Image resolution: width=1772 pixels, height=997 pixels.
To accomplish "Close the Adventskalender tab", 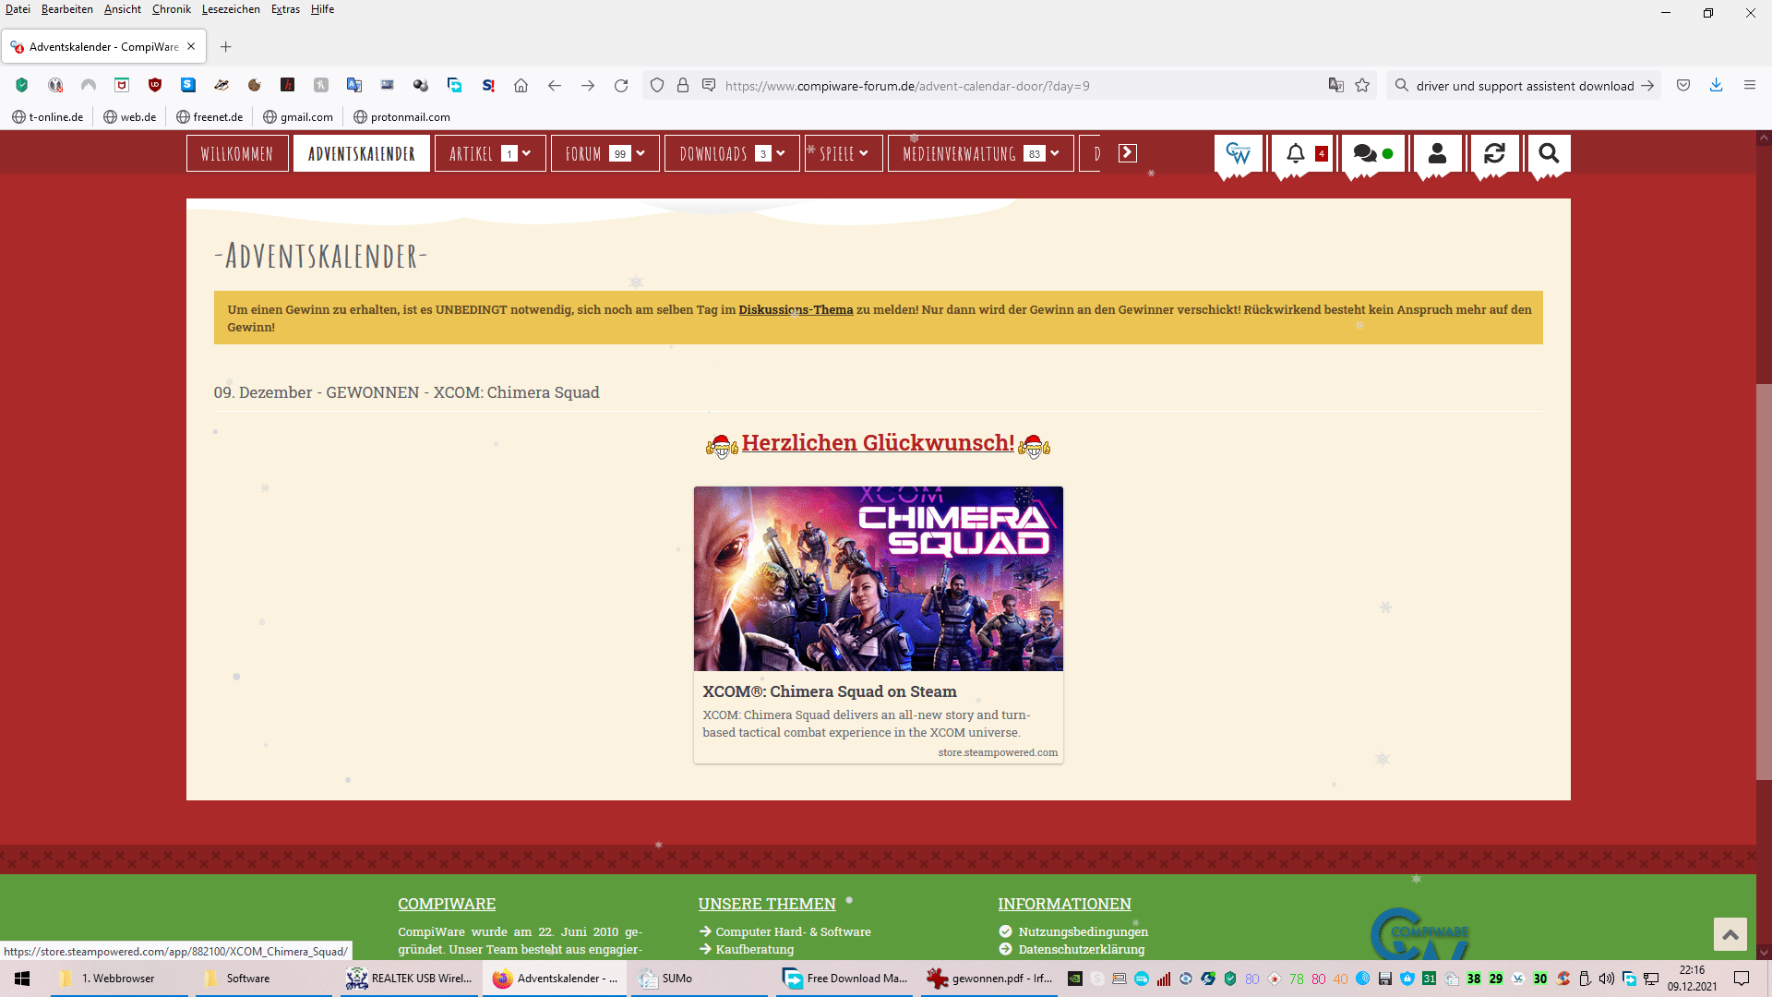I will [x=191, y=46].
